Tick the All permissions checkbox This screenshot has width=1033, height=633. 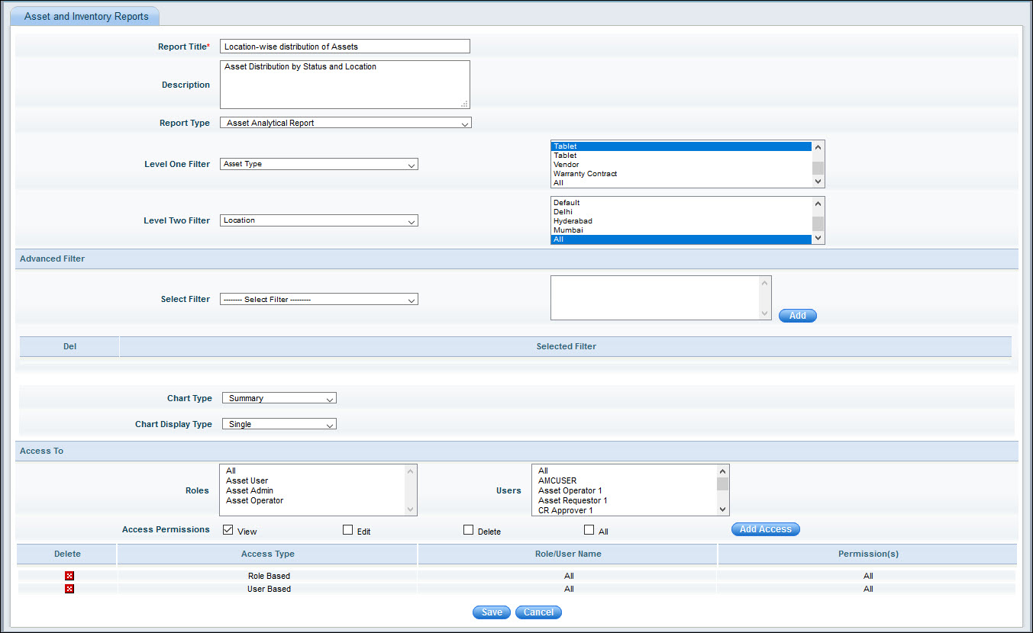coord(589,530)
